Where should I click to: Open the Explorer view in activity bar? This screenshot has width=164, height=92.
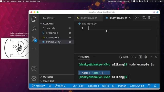pyautogui.click(x=34, y=19)
